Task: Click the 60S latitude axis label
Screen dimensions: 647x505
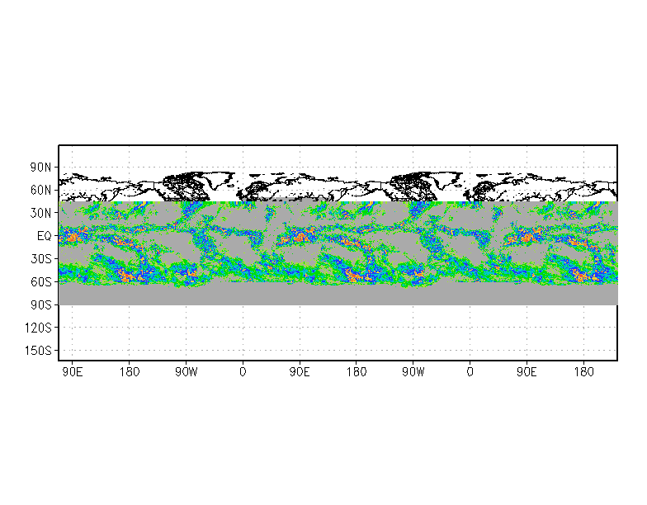Action: pos(40,282)
